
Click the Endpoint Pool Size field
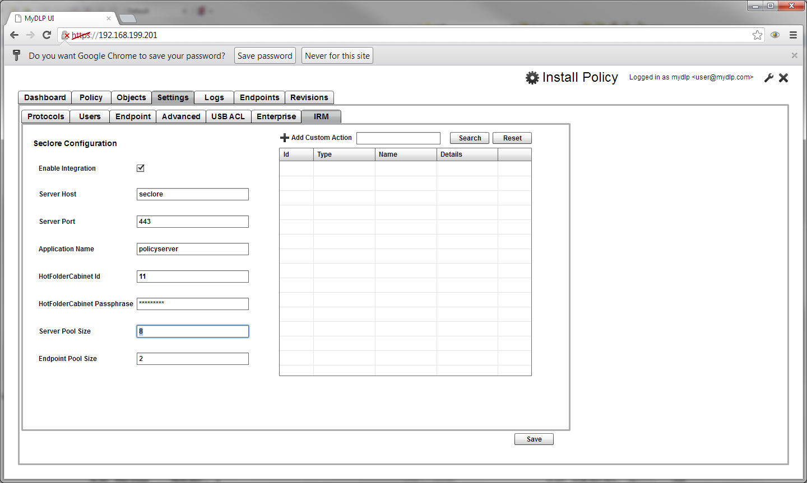pos(193,359)
